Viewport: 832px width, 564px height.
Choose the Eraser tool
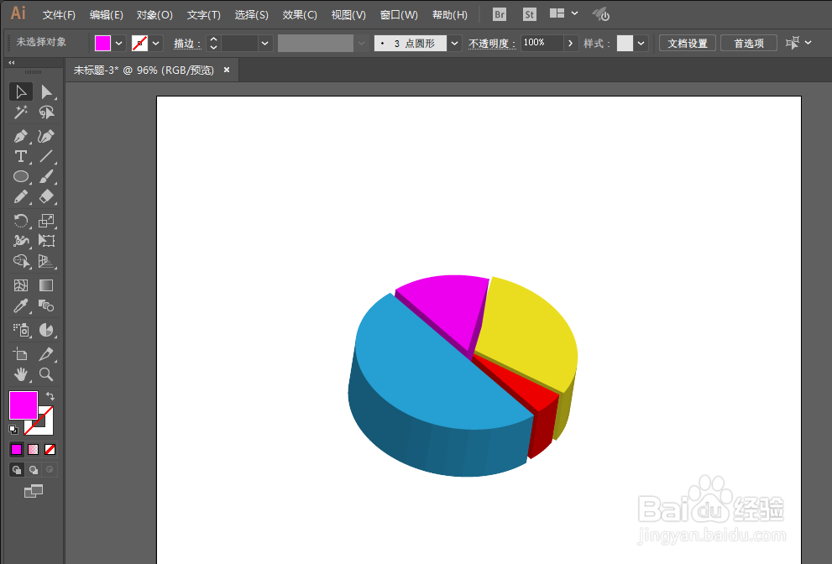(x=46, y=197)
